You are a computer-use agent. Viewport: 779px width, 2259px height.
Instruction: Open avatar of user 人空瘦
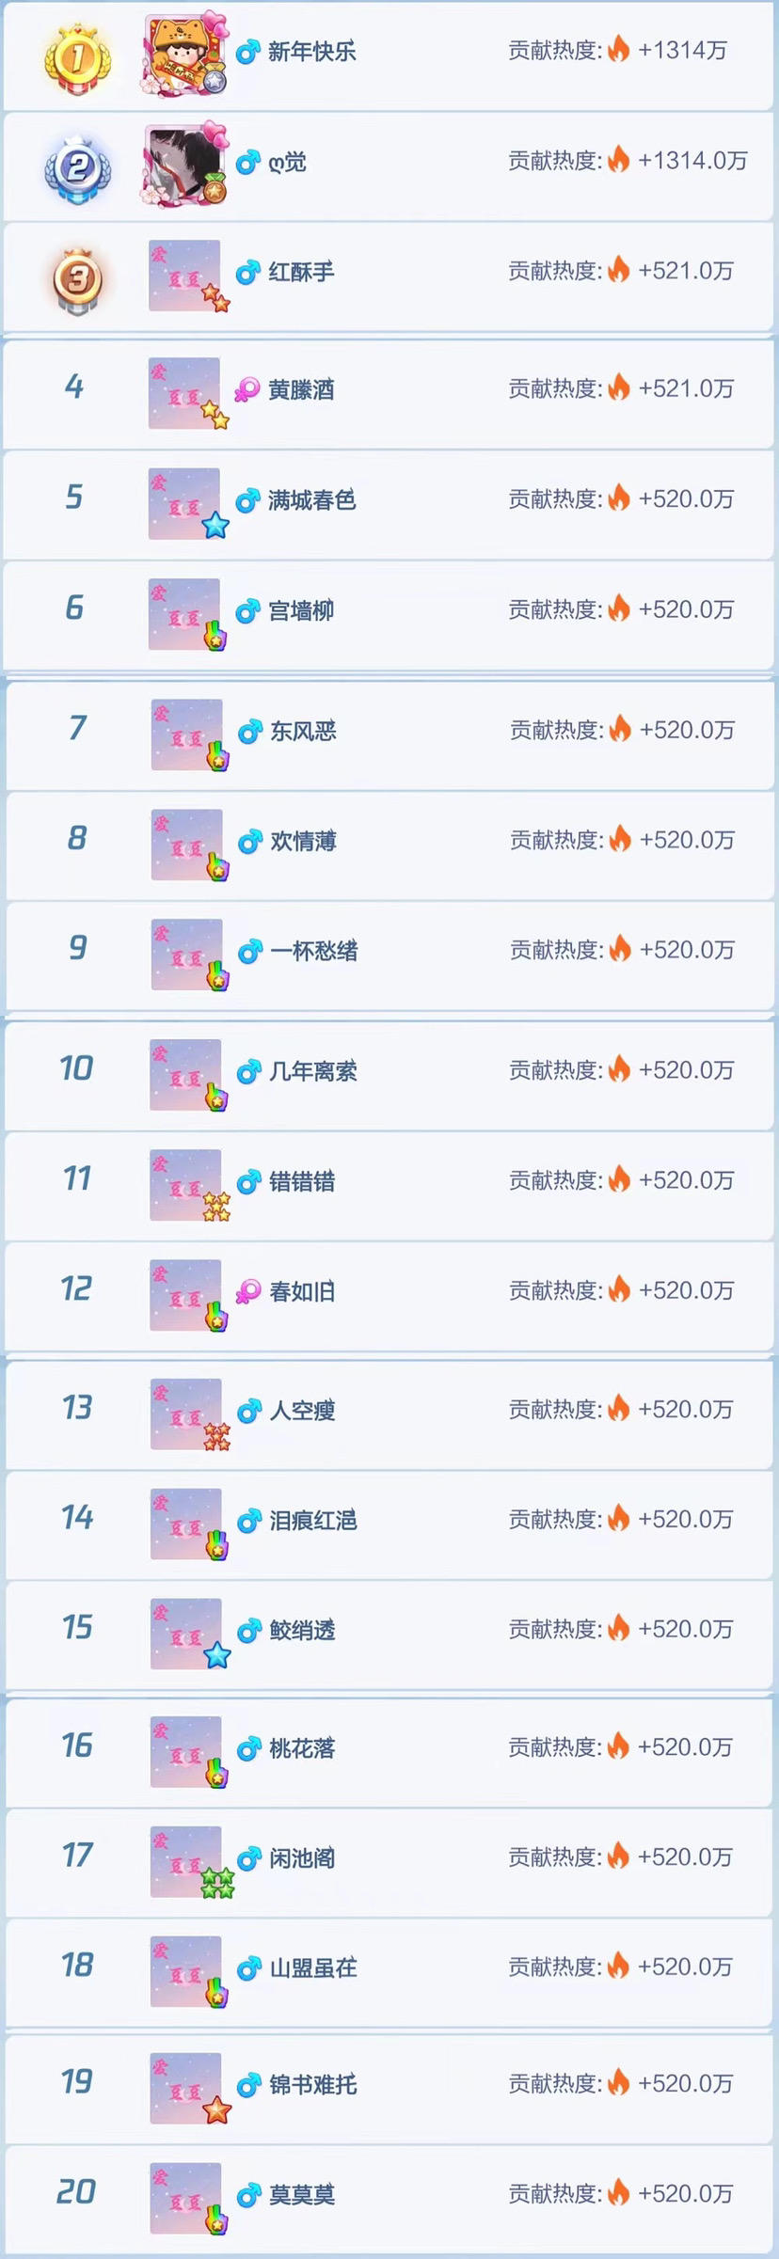(x=185, y=1414)
